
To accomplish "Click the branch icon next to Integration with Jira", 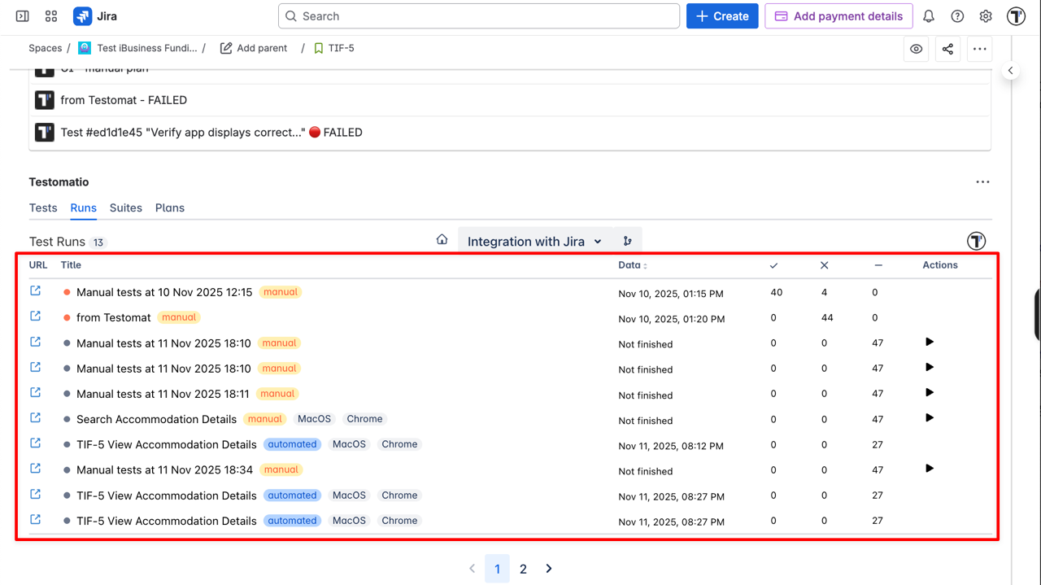I will coord(627,242).
